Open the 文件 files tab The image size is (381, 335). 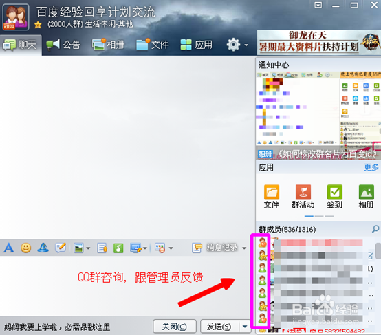(x=153, y=45)
